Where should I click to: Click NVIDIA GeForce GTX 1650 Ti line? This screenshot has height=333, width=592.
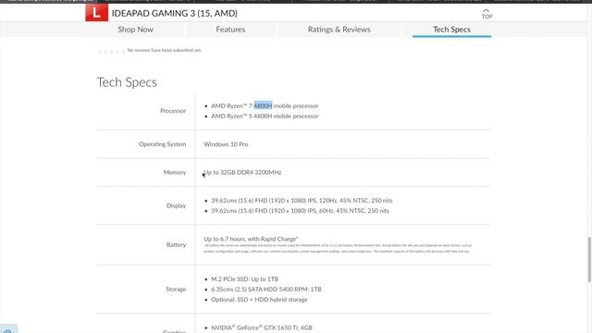click(x=262, y=327)
